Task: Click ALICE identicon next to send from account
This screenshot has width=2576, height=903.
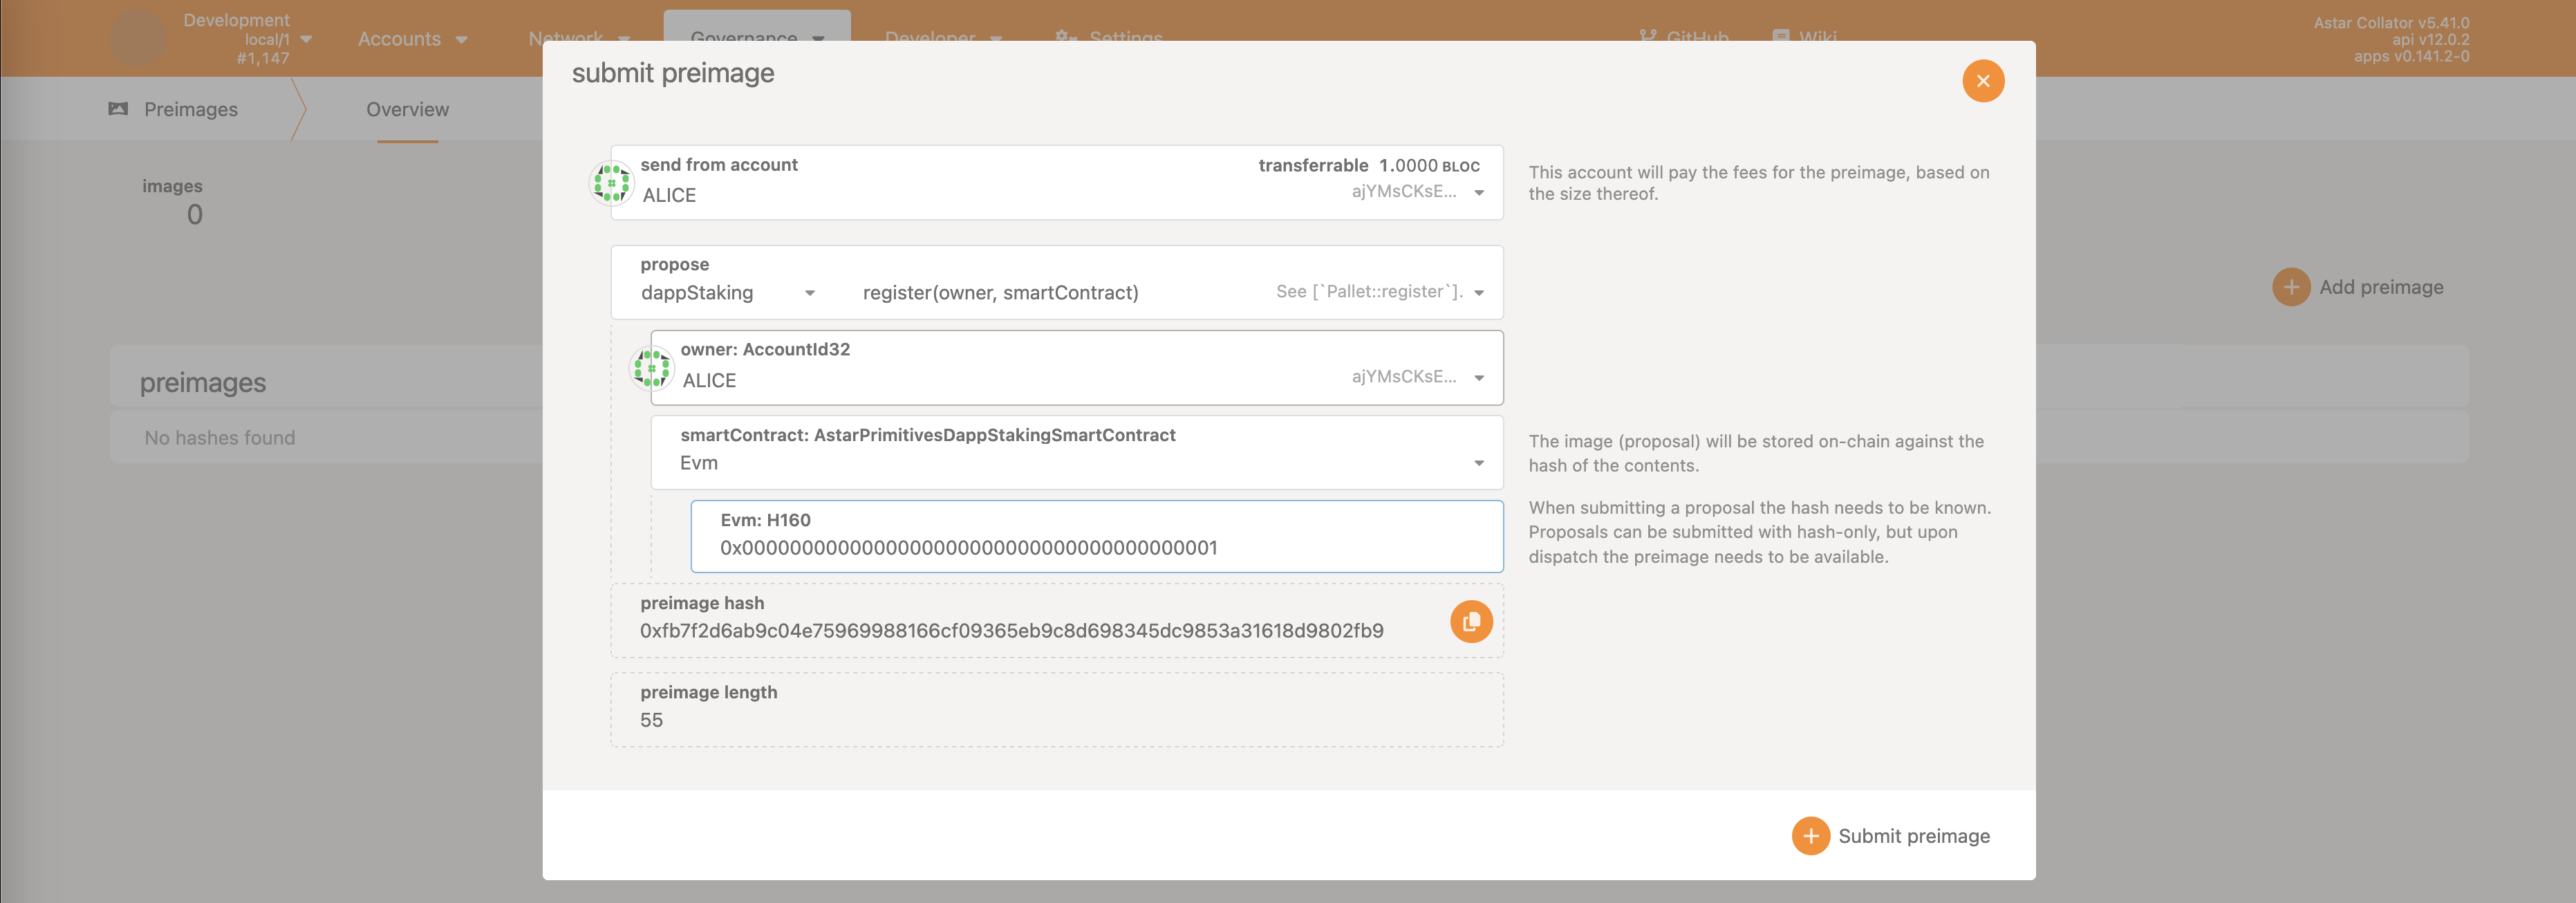Action: [611, 183]
